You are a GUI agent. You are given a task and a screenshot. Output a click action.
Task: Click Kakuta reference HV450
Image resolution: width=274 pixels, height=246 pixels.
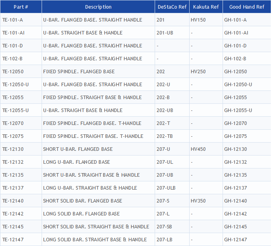click(198, 149)
